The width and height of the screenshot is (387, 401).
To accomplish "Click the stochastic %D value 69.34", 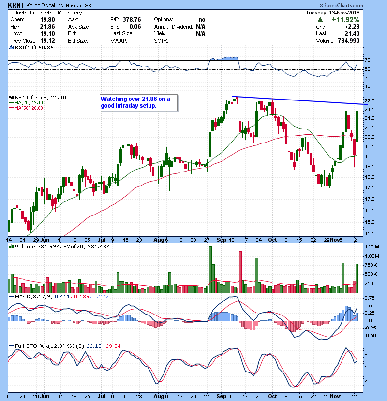I will click(113, 346).
